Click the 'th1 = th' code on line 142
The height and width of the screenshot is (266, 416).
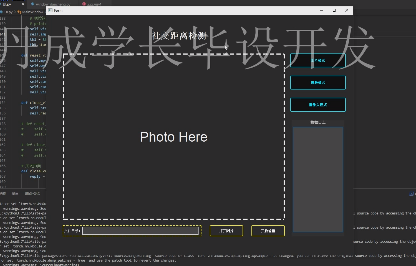[38, 39]
